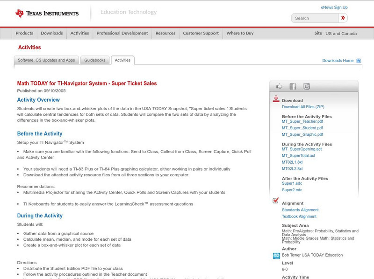Download the Super2.edc file
The height and width of the screenshot is (279, 374).
point(292,190)
